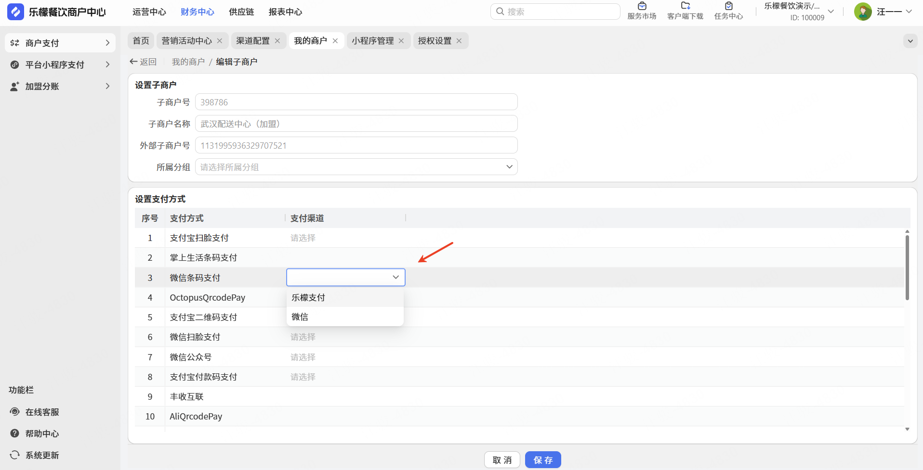Toggle the 微信条码支付 channel dropdown arrow
Viewport: 923px width, 470px height.
[396, 277]
